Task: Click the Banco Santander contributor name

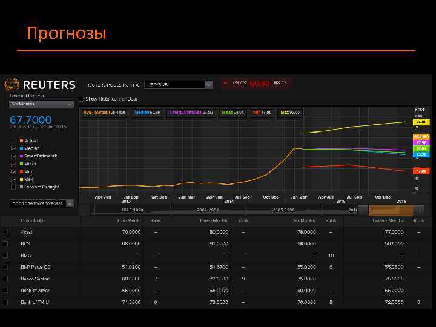Action: point(35,279)
